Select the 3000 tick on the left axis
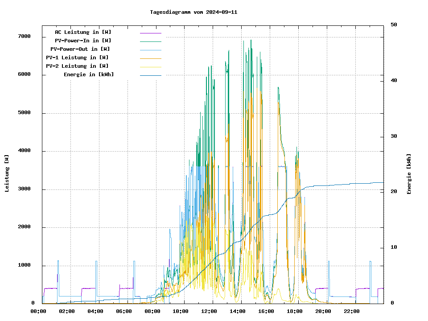 (x=24, y=189)
